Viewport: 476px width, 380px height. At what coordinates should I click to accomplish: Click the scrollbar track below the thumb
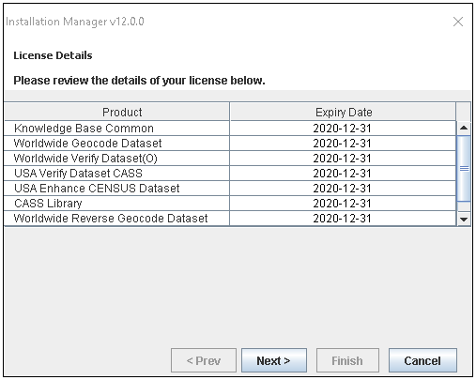464,206
